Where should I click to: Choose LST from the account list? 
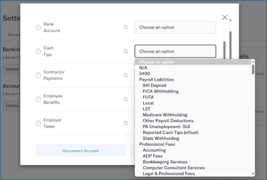[193, 109]
